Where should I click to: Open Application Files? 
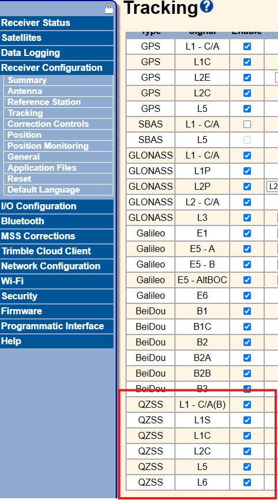tap(59, 168)
